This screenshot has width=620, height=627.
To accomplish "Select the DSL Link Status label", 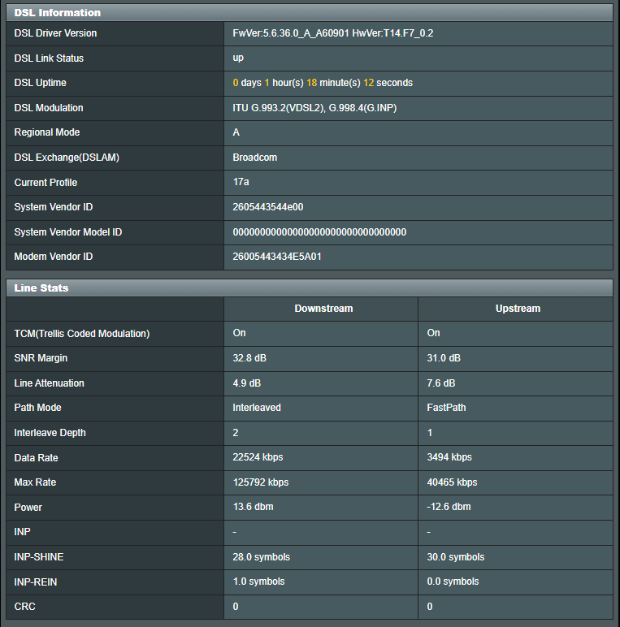I will pyautogui.click(x=49, y=58).
